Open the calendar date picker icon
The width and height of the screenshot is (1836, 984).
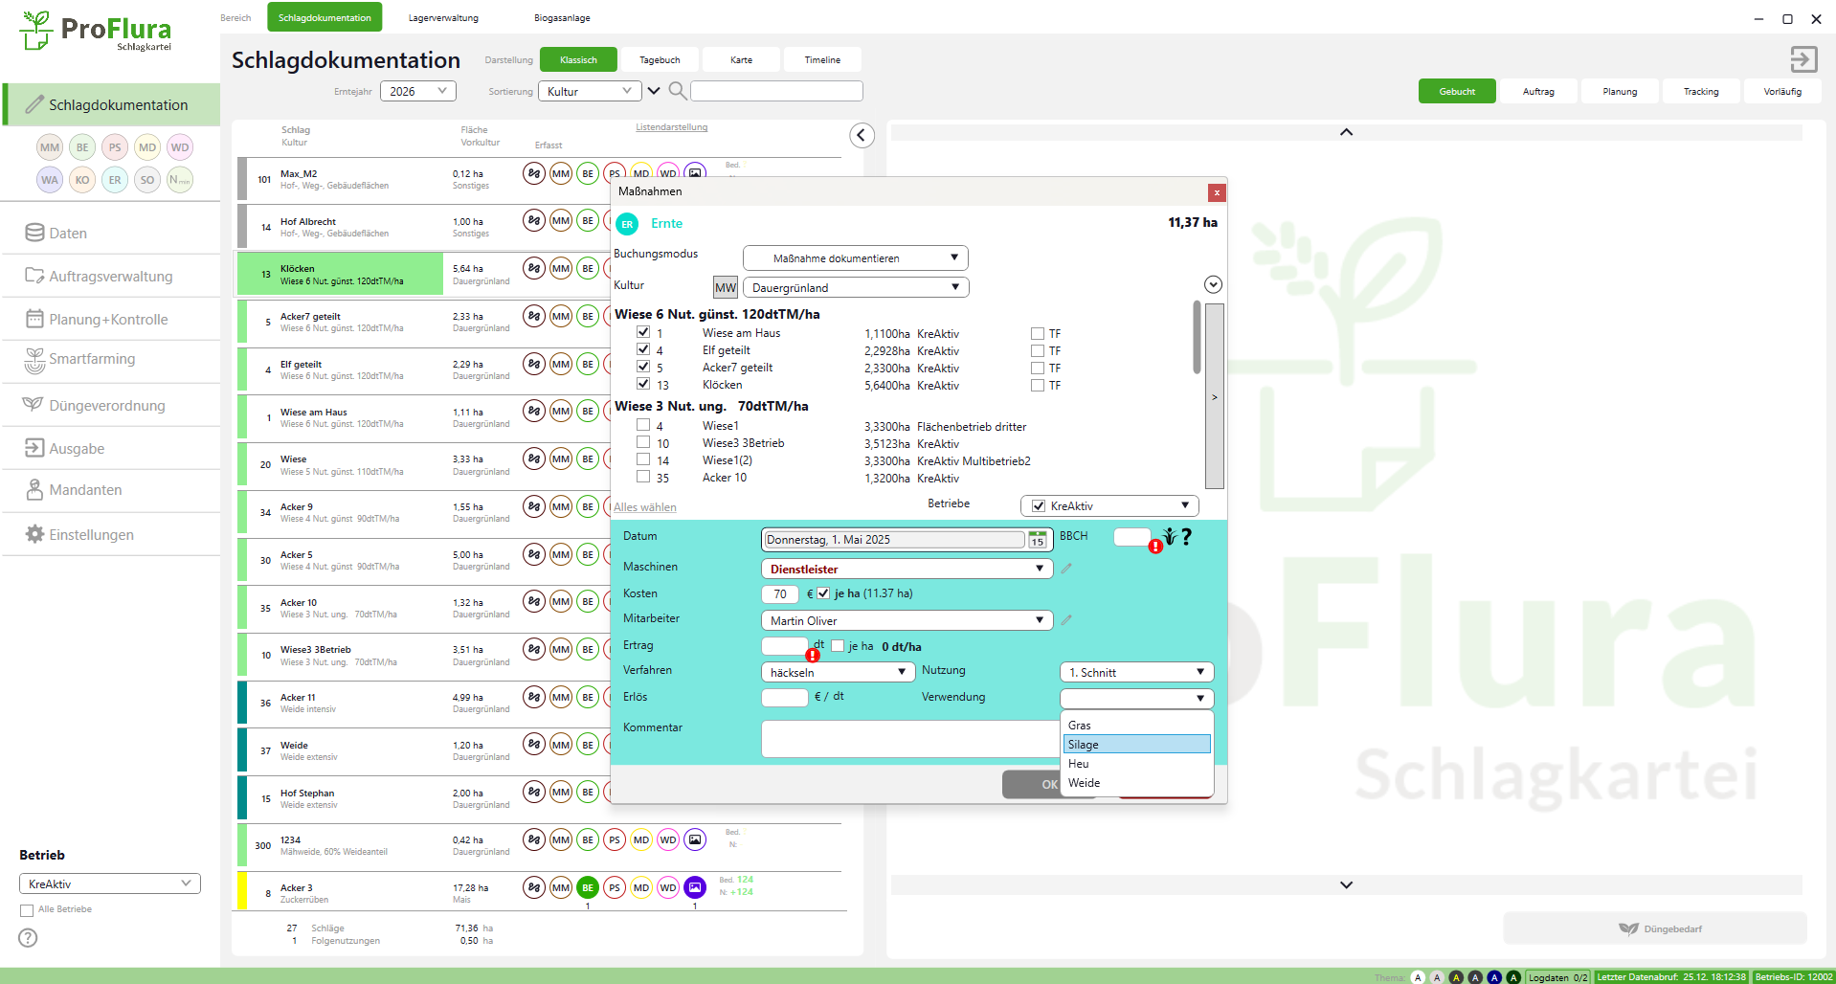pos(1037,541)
